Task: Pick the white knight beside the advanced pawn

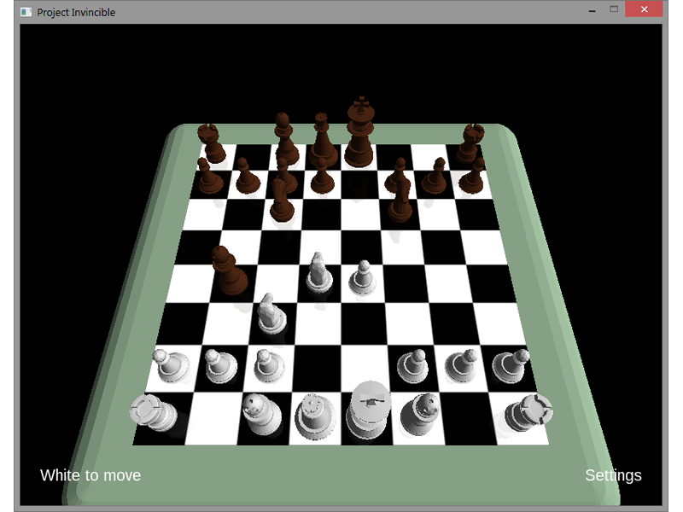Action: pos(318,275)
